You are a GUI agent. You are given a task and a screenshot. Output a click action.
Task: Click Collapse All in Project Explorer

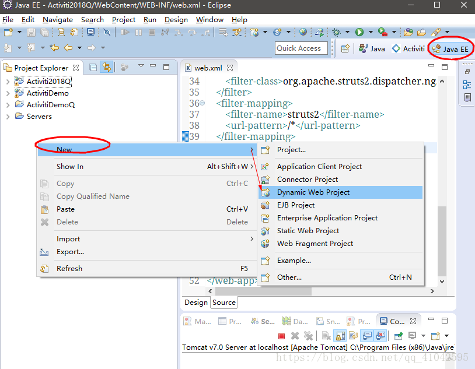(x=93, y=67)
